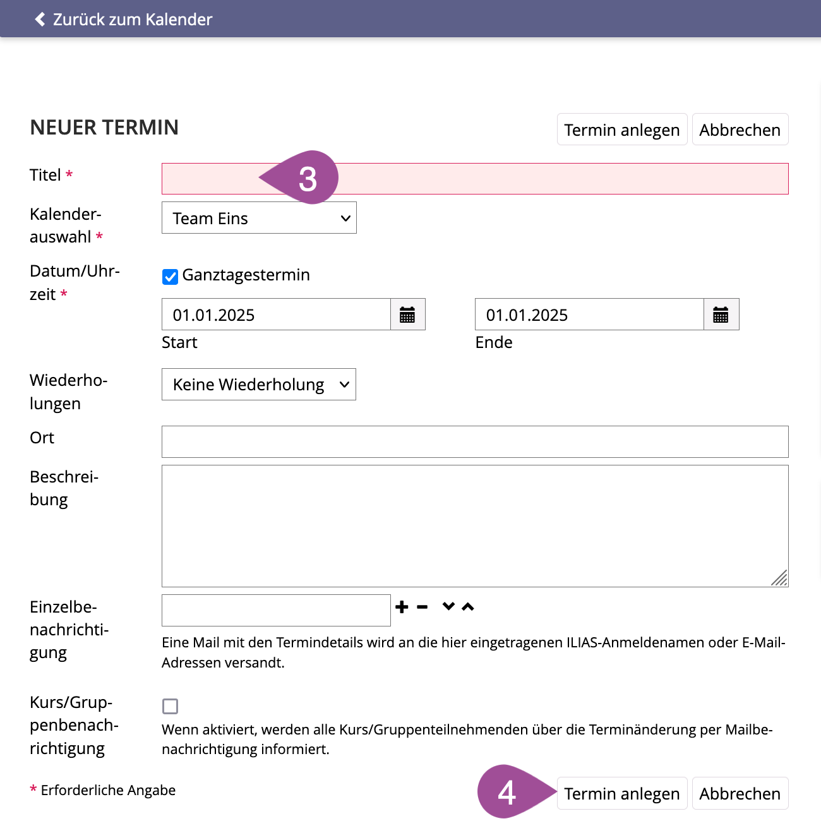Open the Start date calendar picker
Screen dimensions: 821x821
[x=407, y=315]
